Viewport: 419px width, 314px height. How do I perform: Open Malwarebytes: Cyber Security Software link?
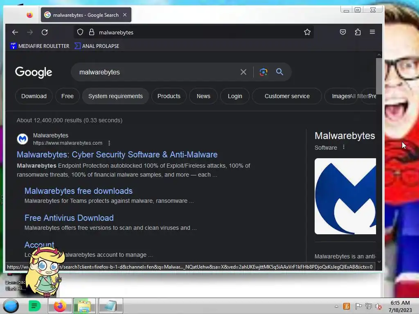pos(117,155)
